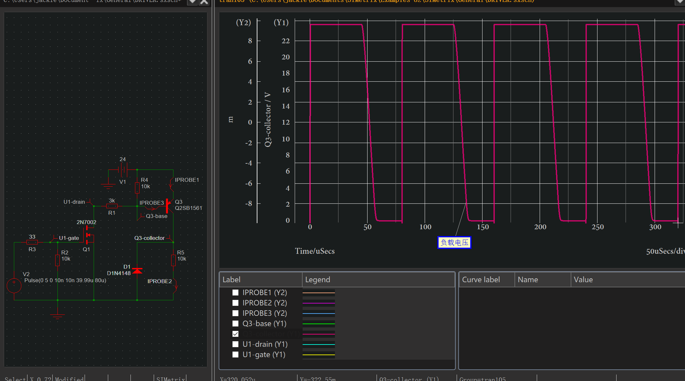Screen dimensions: 685x381
Task: Click U1-gate yellow legend line
Action: tap(319, 355)
